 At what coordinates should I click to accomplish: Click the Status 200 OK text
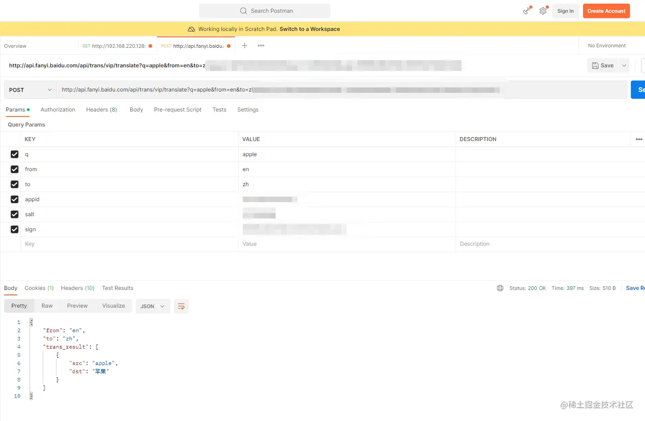tap(527, 288)
